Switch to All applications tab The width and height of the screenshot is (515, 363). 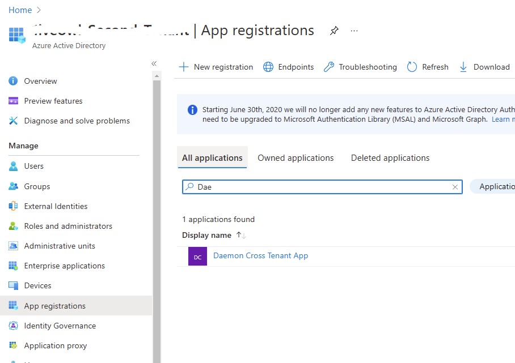pyautogui.click(x=212, y=158)
